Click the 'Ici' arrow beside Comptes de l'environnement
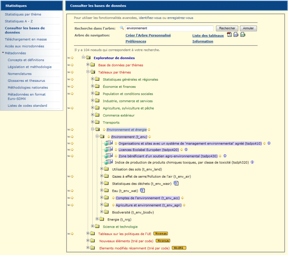The image size is (288, 256). 70,198
